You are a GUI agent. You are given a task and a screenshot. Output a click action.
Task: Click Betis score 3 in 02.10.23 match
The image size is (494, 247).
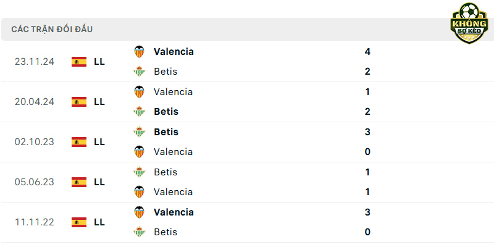[367, 132]
